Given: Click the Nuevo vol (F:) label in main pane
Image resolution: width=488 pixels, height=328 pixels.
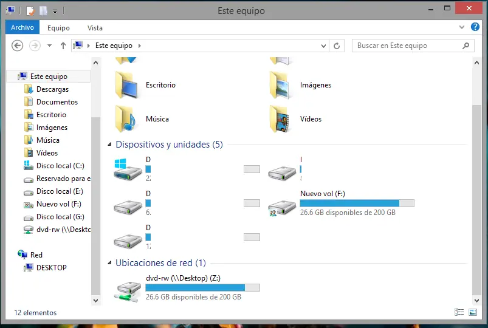Looking at the screenshot, I should point(323,194).
